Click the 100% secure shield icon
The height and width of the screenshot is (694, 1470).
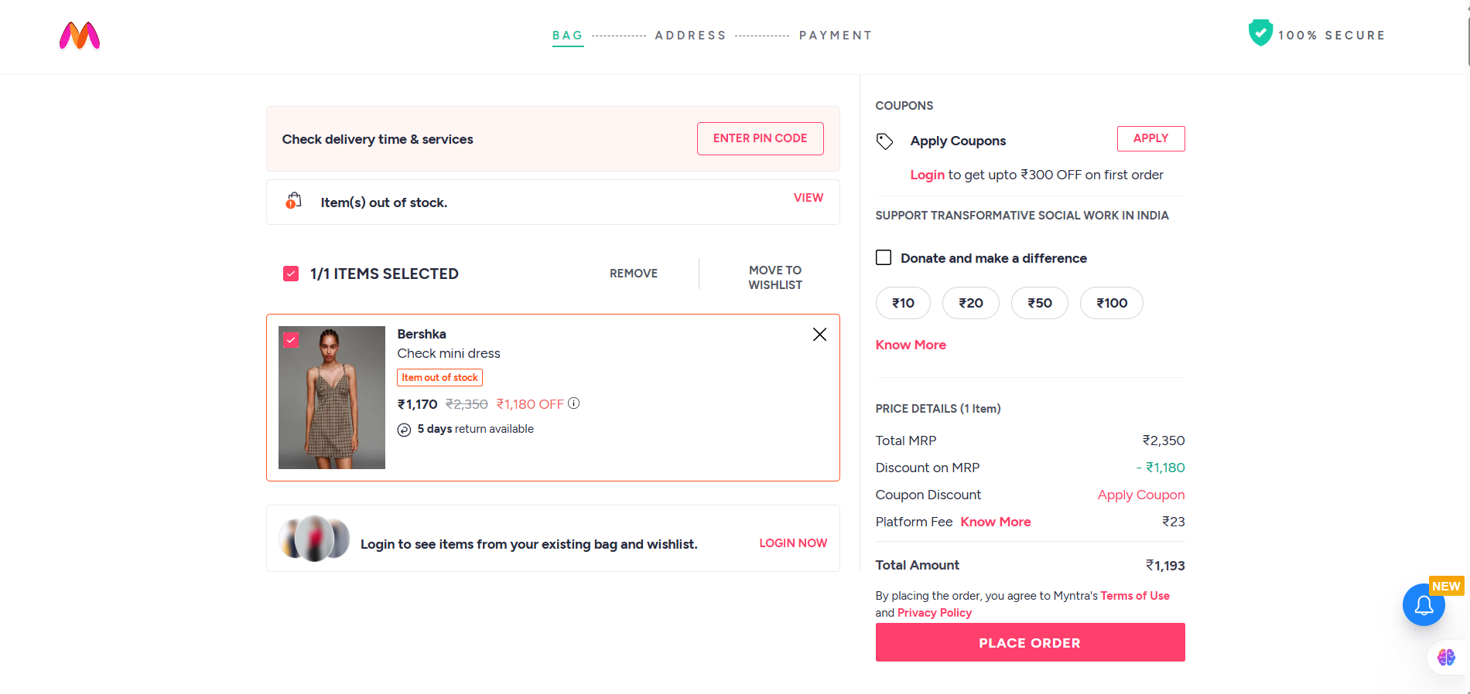1260,33
